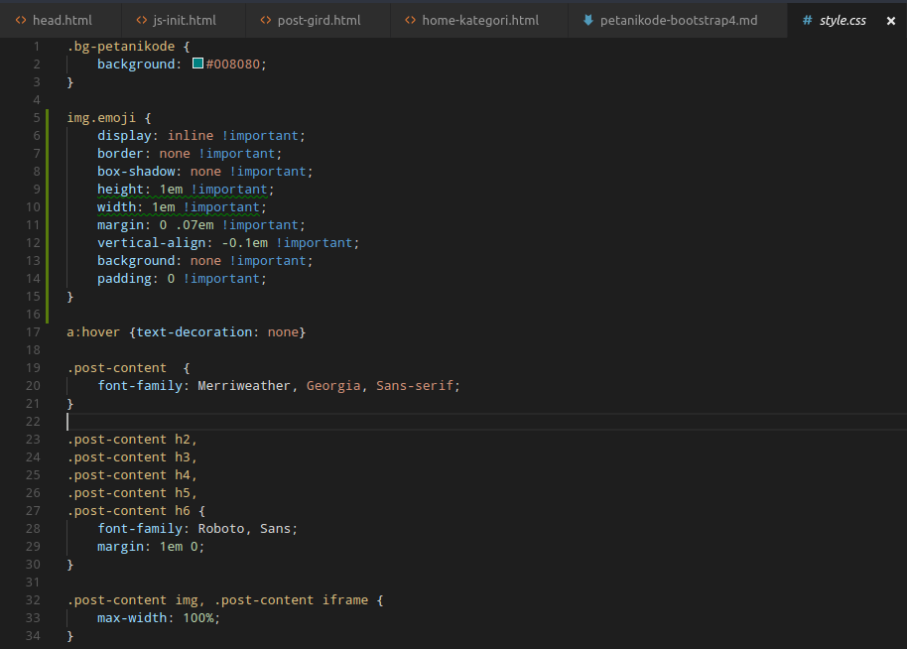Close the style.css tab
This screenshot has width=907, height=649.
point(891,19)
